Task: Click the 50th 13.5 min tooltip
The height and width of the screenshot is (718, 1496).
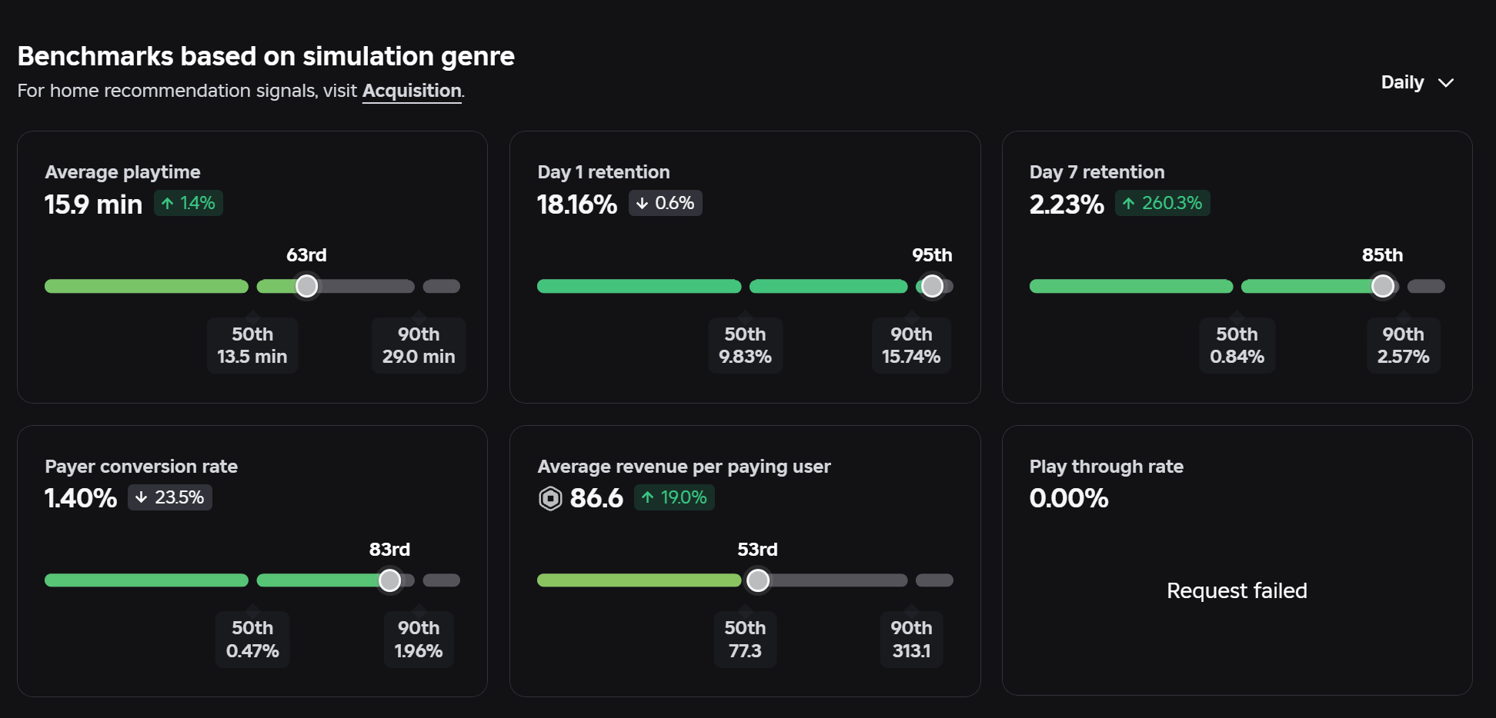Action: coord(252,345)
